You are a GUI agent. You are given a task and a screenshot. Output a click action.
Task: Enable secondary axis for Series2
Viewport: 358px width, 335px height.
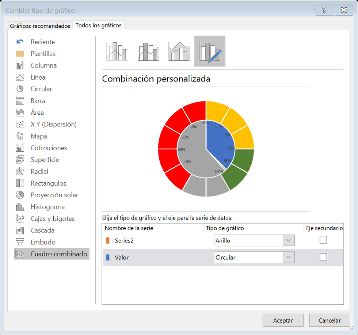tap(323, 240)
